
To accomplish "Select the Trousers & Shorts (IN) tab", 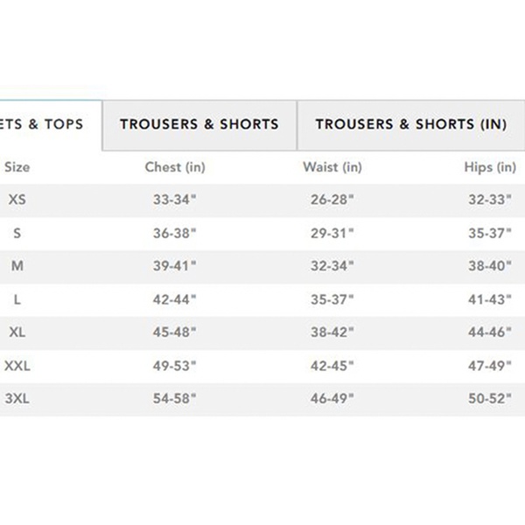I will tap(410, 124).
